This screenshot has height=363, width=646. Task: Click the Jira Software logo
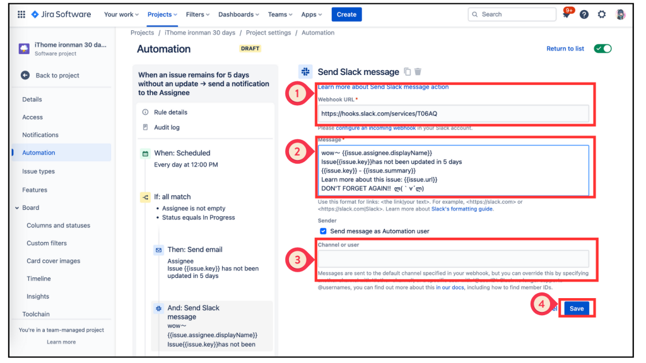61,14
